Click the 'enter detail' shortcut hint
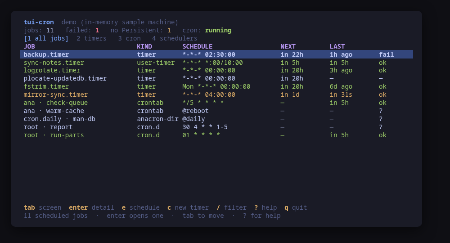 (91, 208)
